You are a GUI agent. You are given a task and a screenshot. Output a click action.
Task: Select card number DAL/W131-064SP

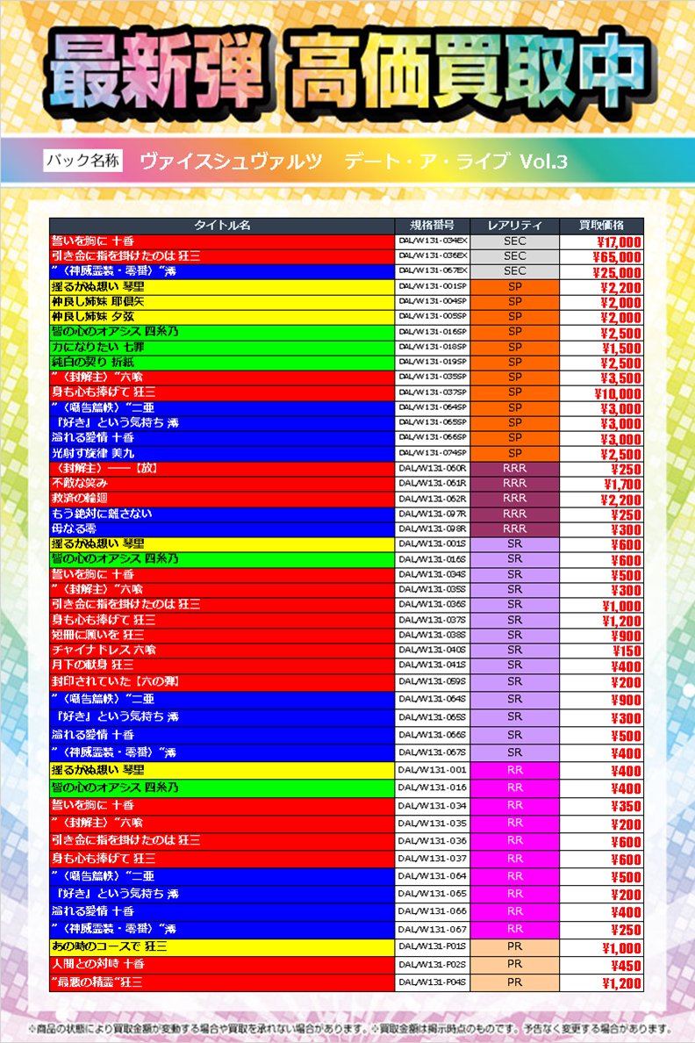[433, 407]
